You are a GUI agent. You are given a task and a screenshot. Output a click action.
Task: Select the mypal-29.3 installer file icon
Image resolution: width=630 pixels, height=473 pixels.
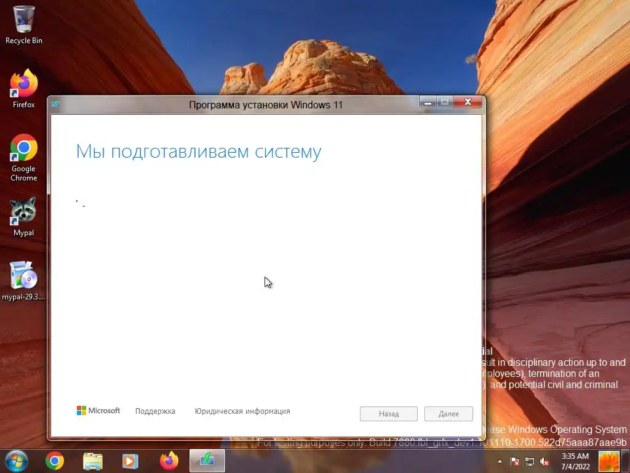(24, 281)
